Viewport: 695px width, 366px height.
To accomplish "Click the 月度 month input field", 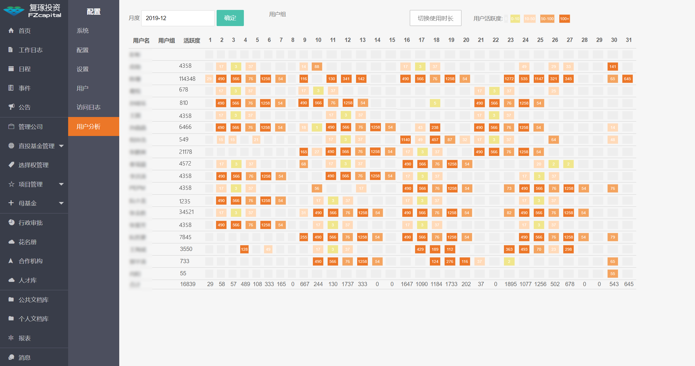I will pyautogui.click(x=178, y=18).
